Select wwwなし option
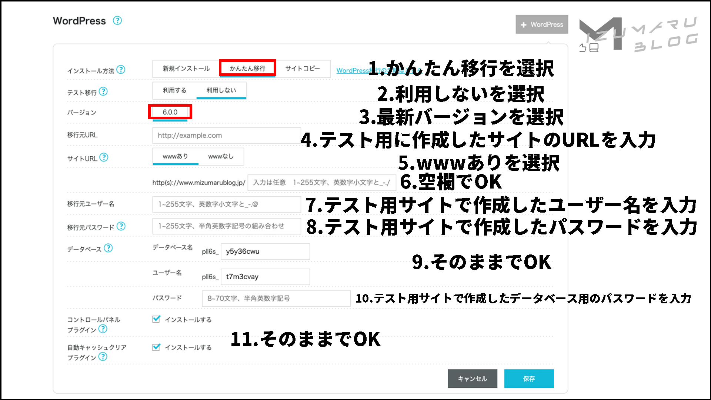 click(221, 157)
